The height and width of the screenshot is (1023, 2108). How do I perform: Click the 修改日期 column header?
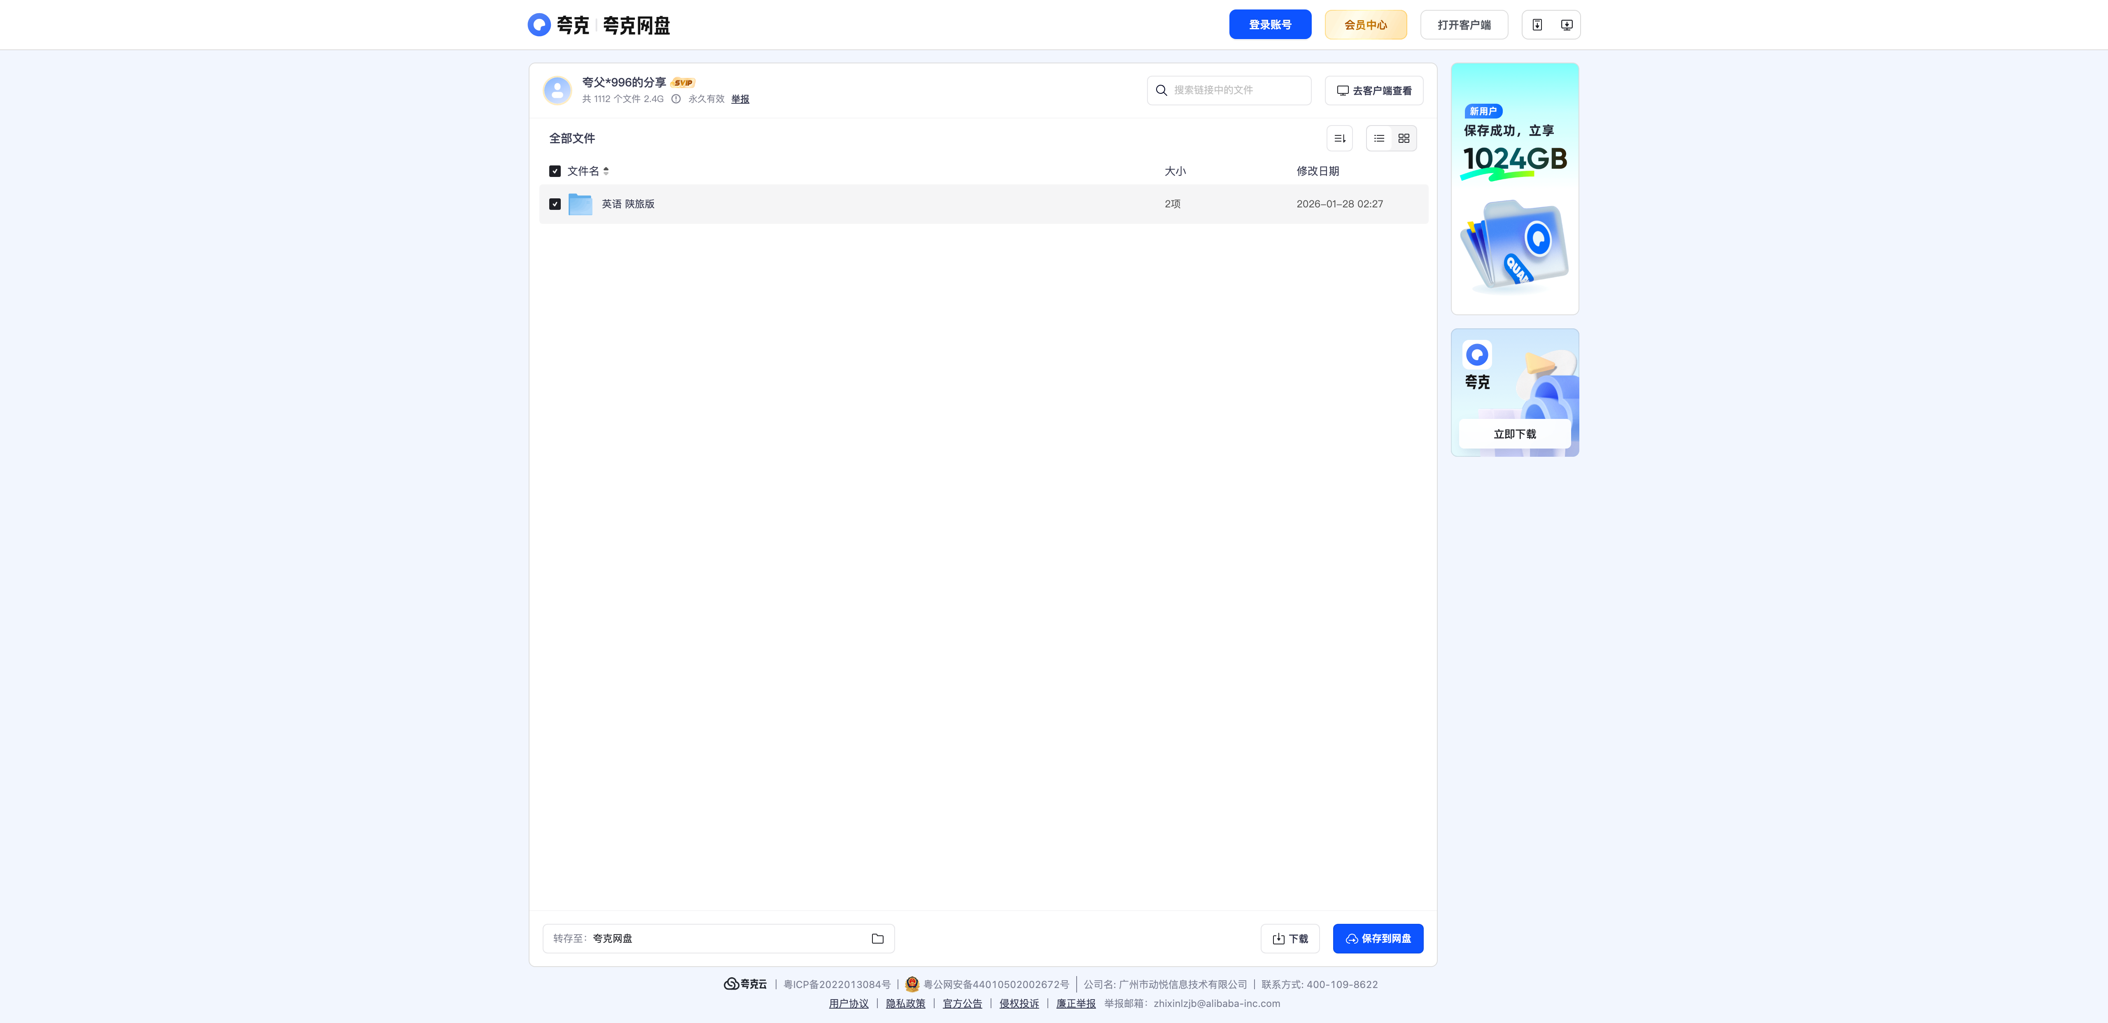tap(1317, 171)
